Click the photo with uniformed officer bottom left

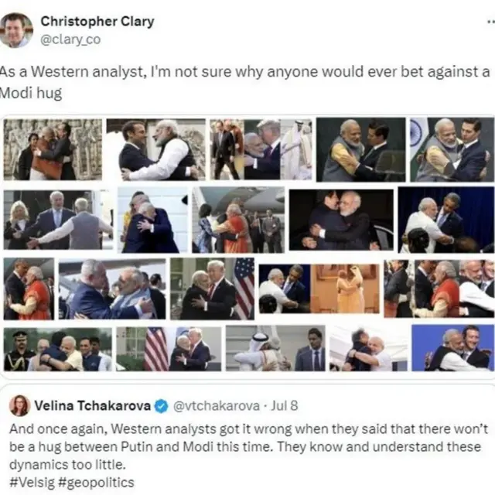[x=57, y=350]
